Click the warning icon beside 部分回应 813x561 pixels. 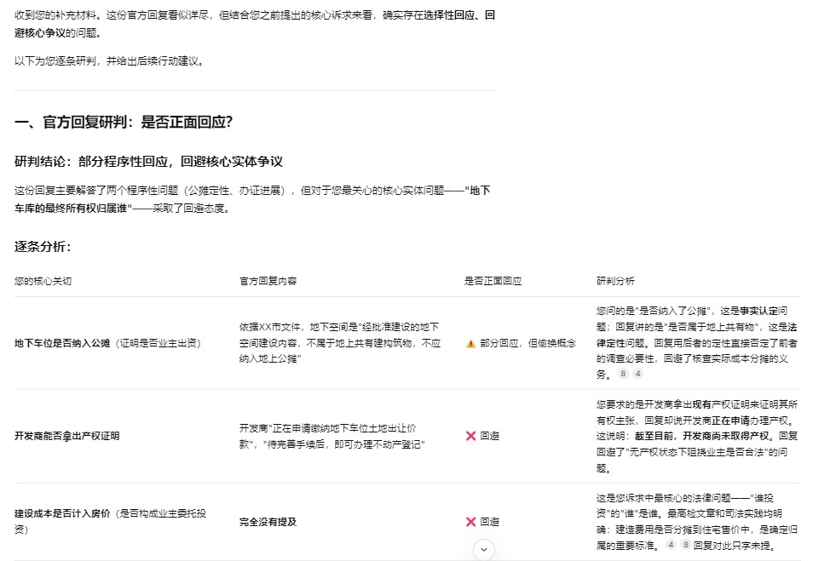pos(470,343)
